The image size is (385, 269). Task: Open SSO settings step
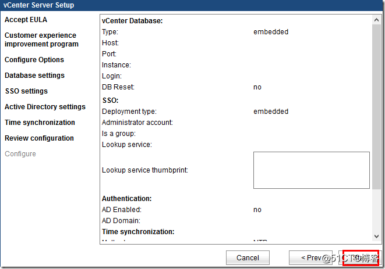pos(26,91)
